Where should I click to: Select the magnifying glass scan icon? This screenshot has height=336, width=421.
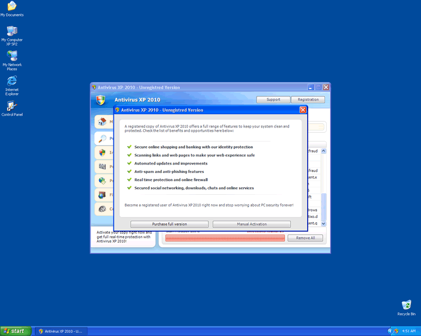102,139
